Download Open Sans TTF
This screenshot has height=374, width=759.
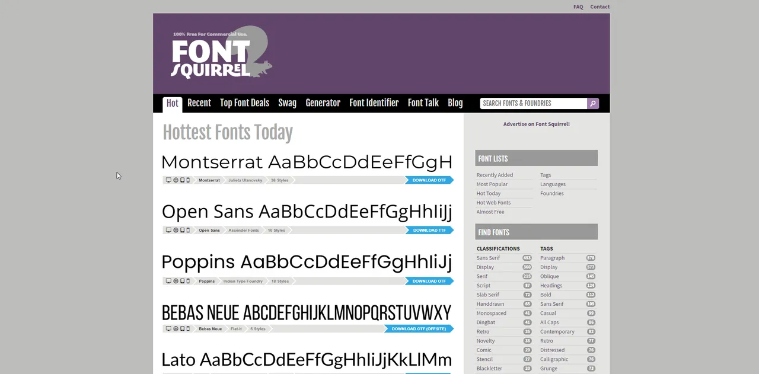[x=429, y=230]
